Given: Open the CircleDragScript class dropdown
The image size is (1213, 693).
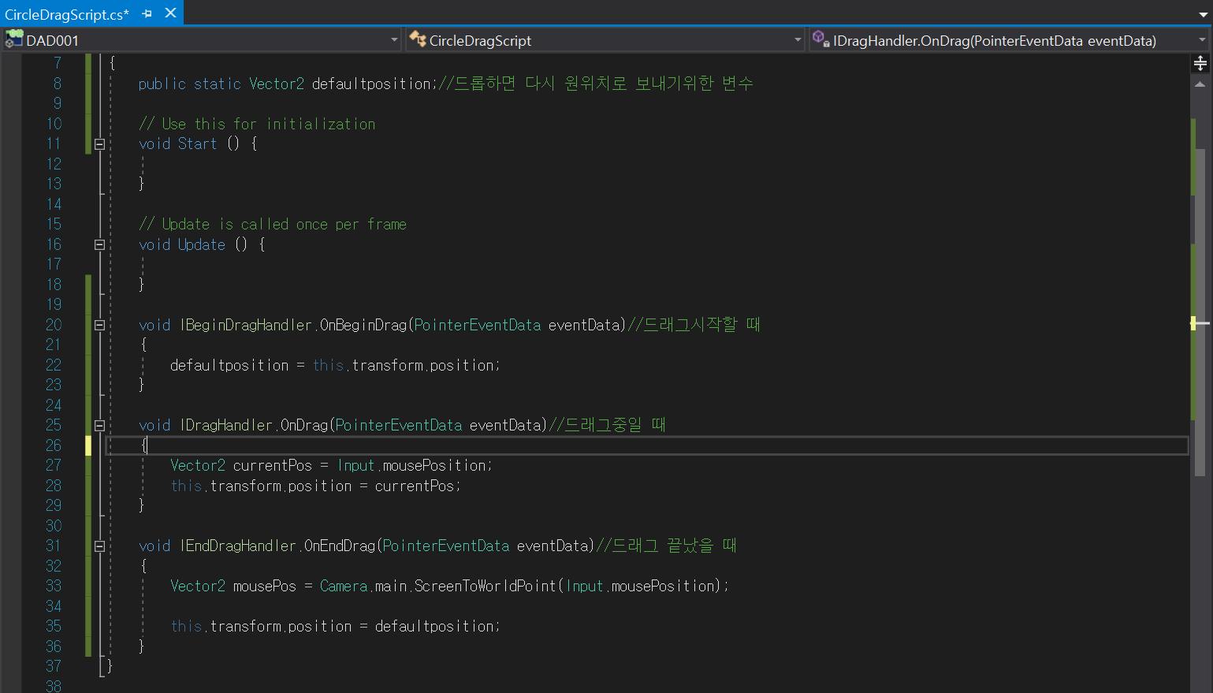Looking at the screenshot, I should click(x=798, y=40).
